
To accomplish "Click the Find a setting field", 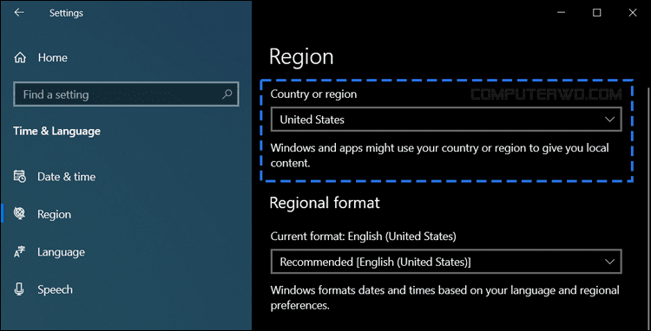I will pyautogui.click(x=126, y=94).
